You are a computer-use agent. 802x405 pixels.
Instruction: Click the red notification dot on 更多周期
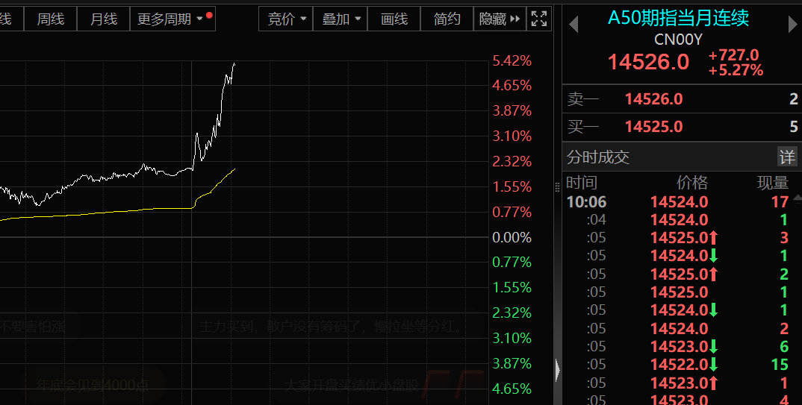click(209, 16)
